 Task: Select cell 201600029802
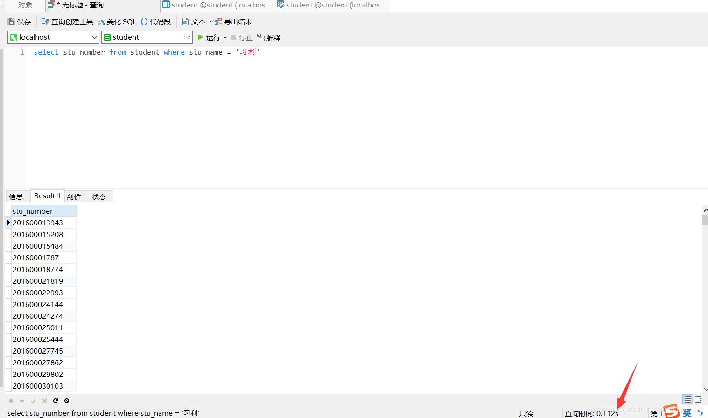click(x=43, y=374)
